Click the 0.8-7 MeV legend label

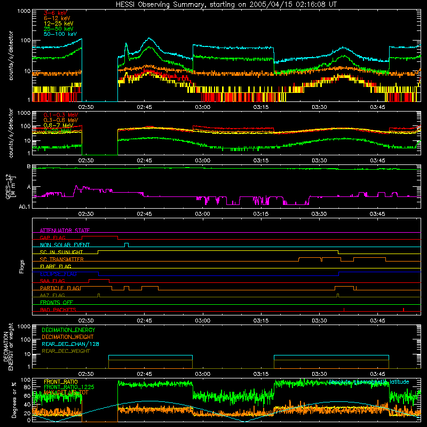(x=58, y=125)
